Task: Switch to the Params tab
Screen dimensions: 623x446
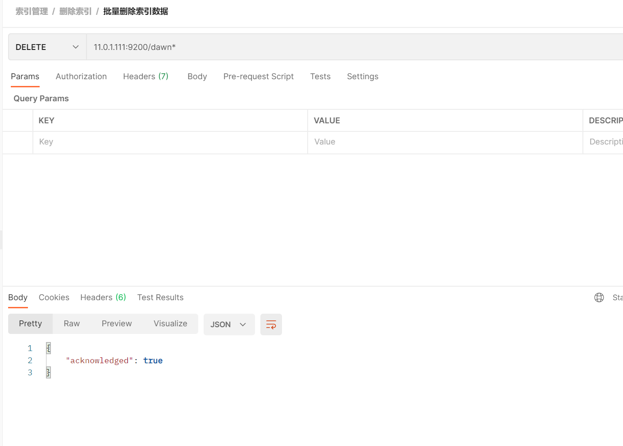Action: pos(25,77)
